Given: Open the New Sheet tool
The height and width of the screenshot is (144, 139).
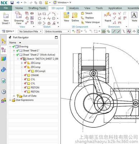Looking at the screenshot, I should click(6, 18).
